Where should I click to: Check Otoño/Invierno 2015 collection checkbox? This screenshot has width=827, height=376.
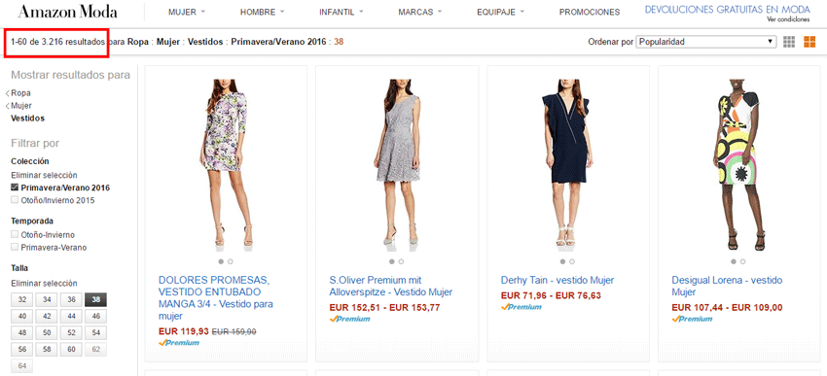[x=15, y=200]
